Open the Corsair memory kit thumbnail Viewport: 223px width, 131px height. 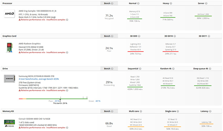(x=9, y=123)
